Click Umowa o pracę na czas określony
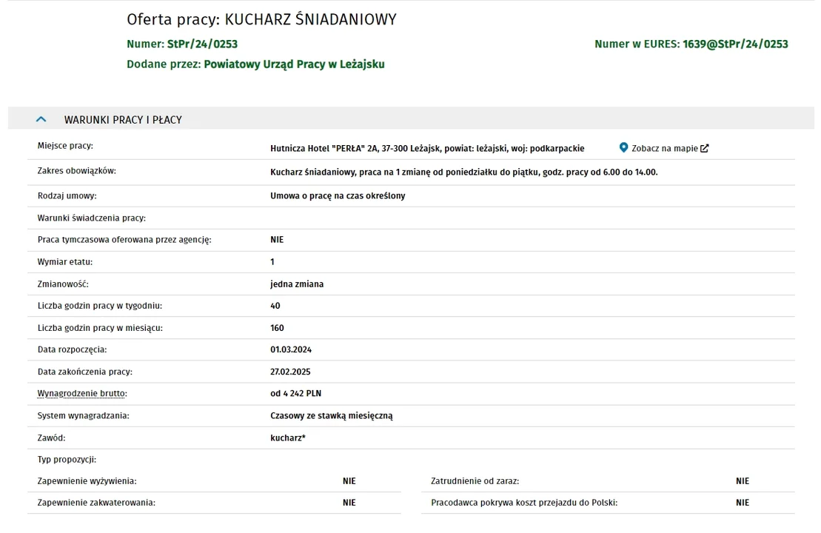This screenshot has height=533, width=821. 338,195
